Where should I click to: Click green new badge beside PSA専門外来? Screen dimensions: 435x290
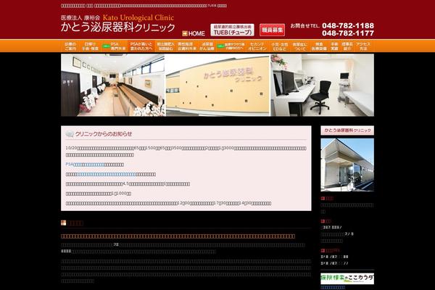point(106,46)
